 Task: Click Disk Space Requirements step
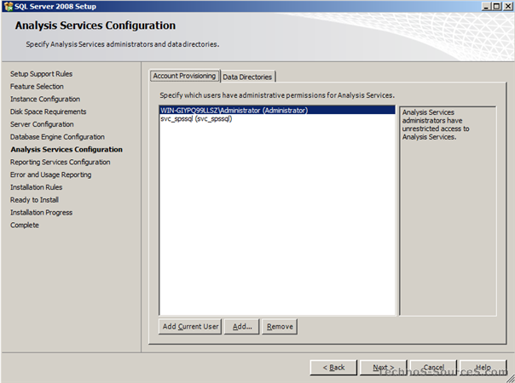point(49,111)
